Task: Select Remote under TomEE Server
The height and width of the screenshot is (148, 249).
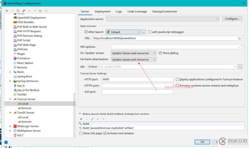Action: (26, 122)
